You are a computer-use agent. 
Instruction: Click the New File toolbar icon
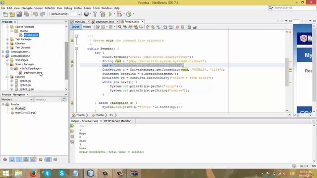[5, 14]
